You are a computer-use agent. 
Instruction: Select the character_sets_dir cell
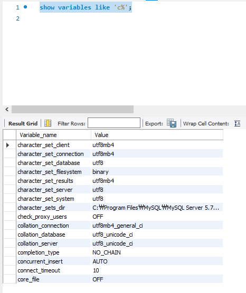tap(53, 208)
